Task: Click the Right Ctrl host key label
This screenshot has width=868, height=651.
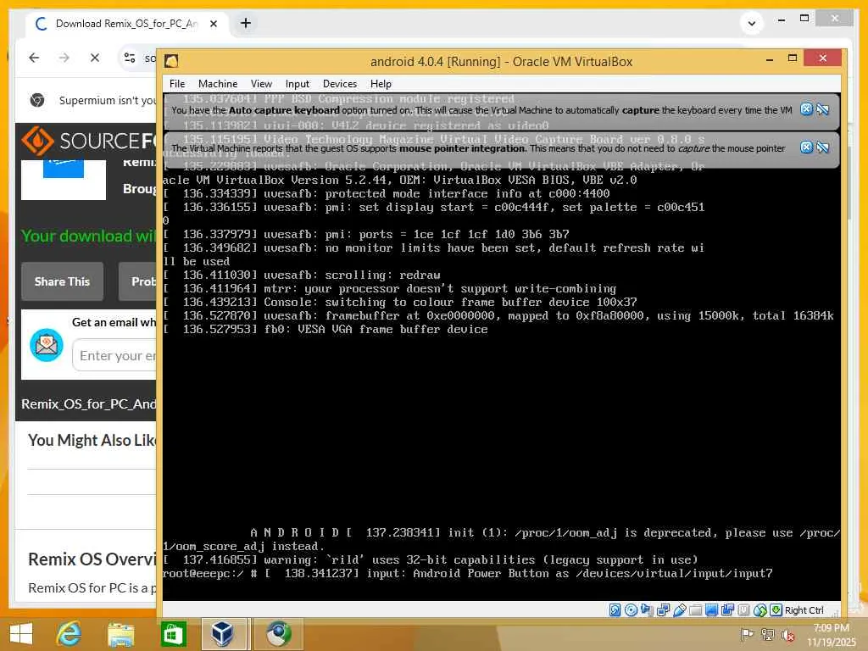Action: click(804, 610)
